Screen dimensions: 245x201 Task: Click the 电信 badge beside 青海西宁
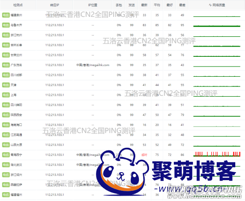pyautogui.click(x=6, y=155)
